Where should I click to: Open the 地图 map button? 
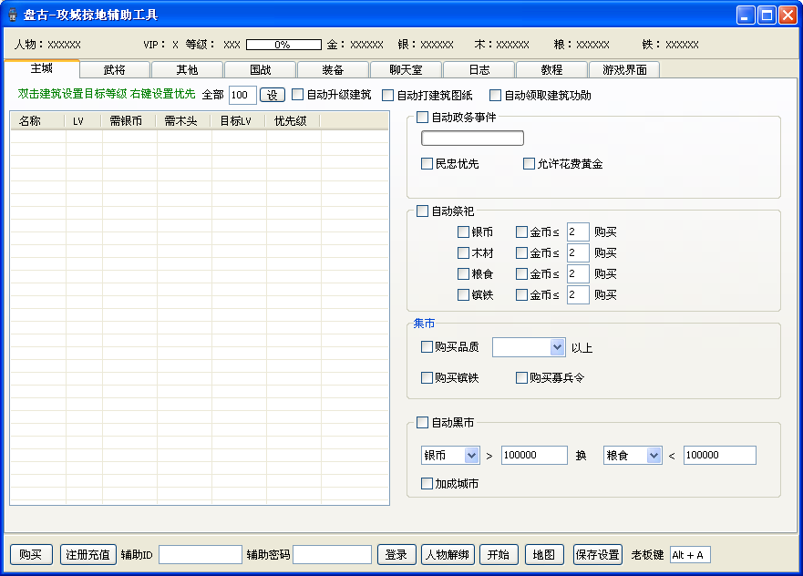(x=544, y=554)
